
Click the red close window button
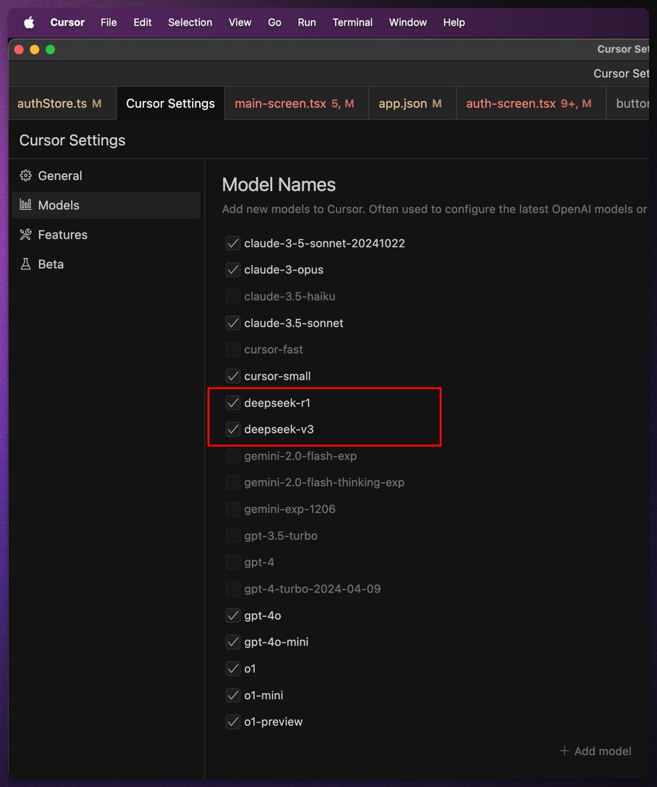click(19, 49)
